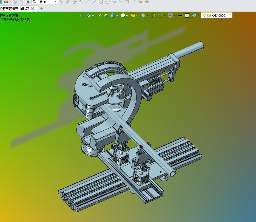Click the orange faceted sphere icon

(x=133, y=16)
